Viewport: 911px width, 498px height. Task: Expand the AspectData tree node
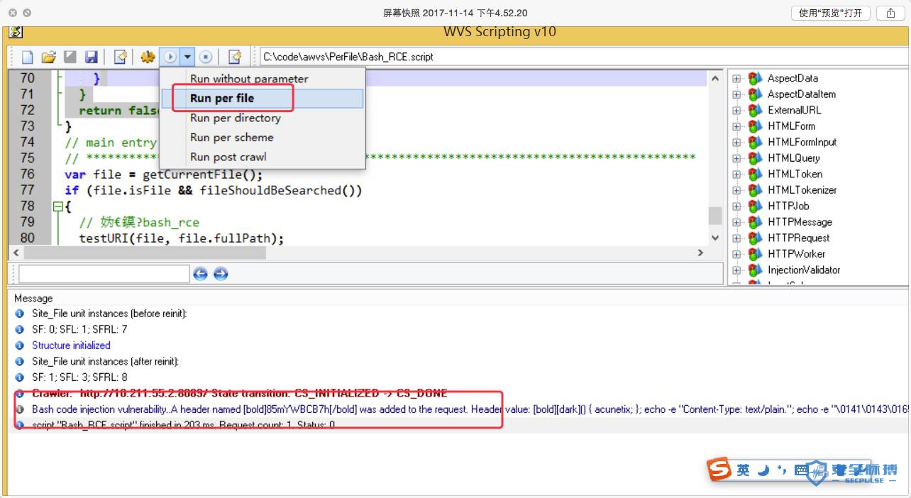[736, 78]
